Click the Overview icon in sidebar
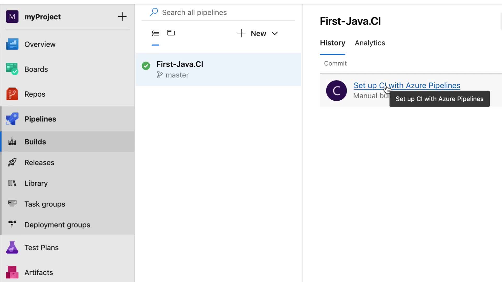 point(12,44)
